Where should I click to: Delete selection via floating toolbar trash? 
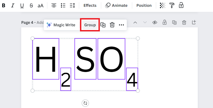[x=112, y=25]
